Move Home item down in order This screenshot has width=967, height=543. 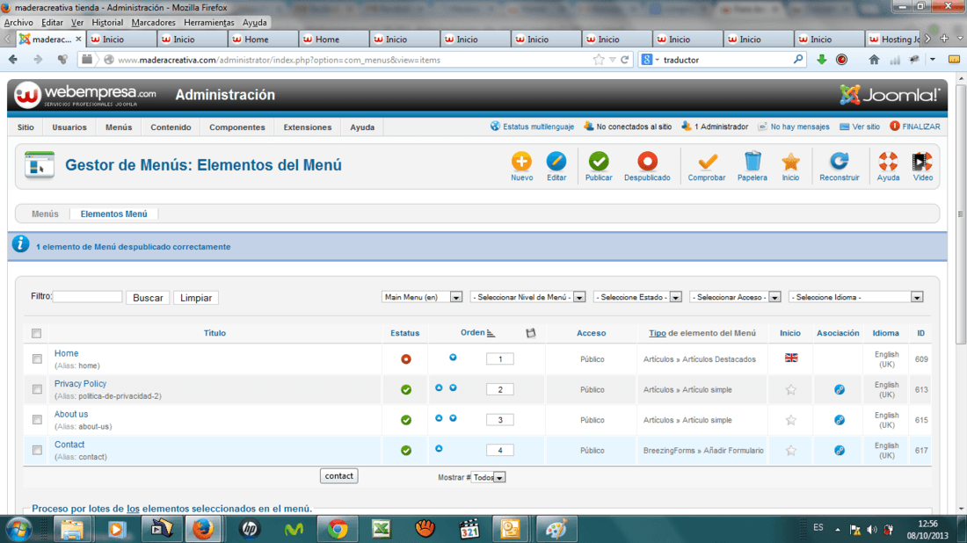pyautogui.click(x=453, y=358)
